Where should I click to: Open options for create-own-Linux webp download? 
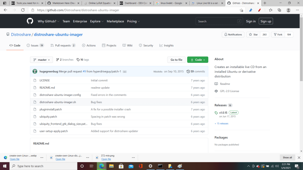coord(42,158)
